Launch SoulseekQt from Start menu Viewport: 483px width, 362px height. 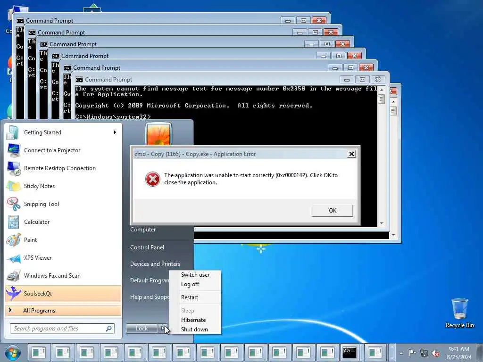tap(64, 293)
